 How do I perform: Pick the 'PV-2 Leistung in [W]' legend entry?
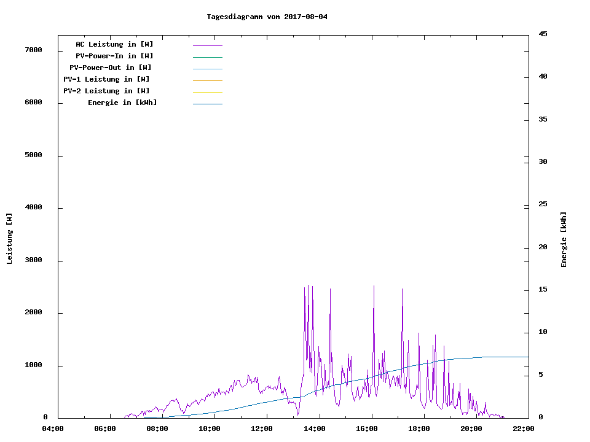(106, 91)
